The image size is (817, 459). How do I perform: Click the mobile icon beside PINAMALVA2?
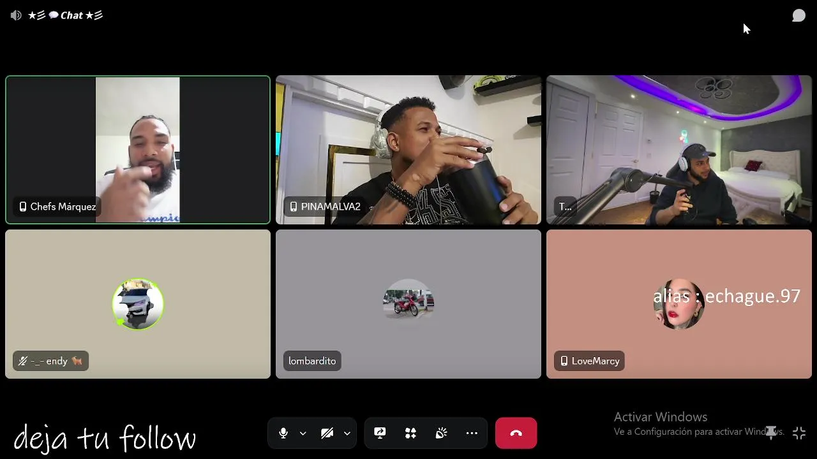point(294,207)
